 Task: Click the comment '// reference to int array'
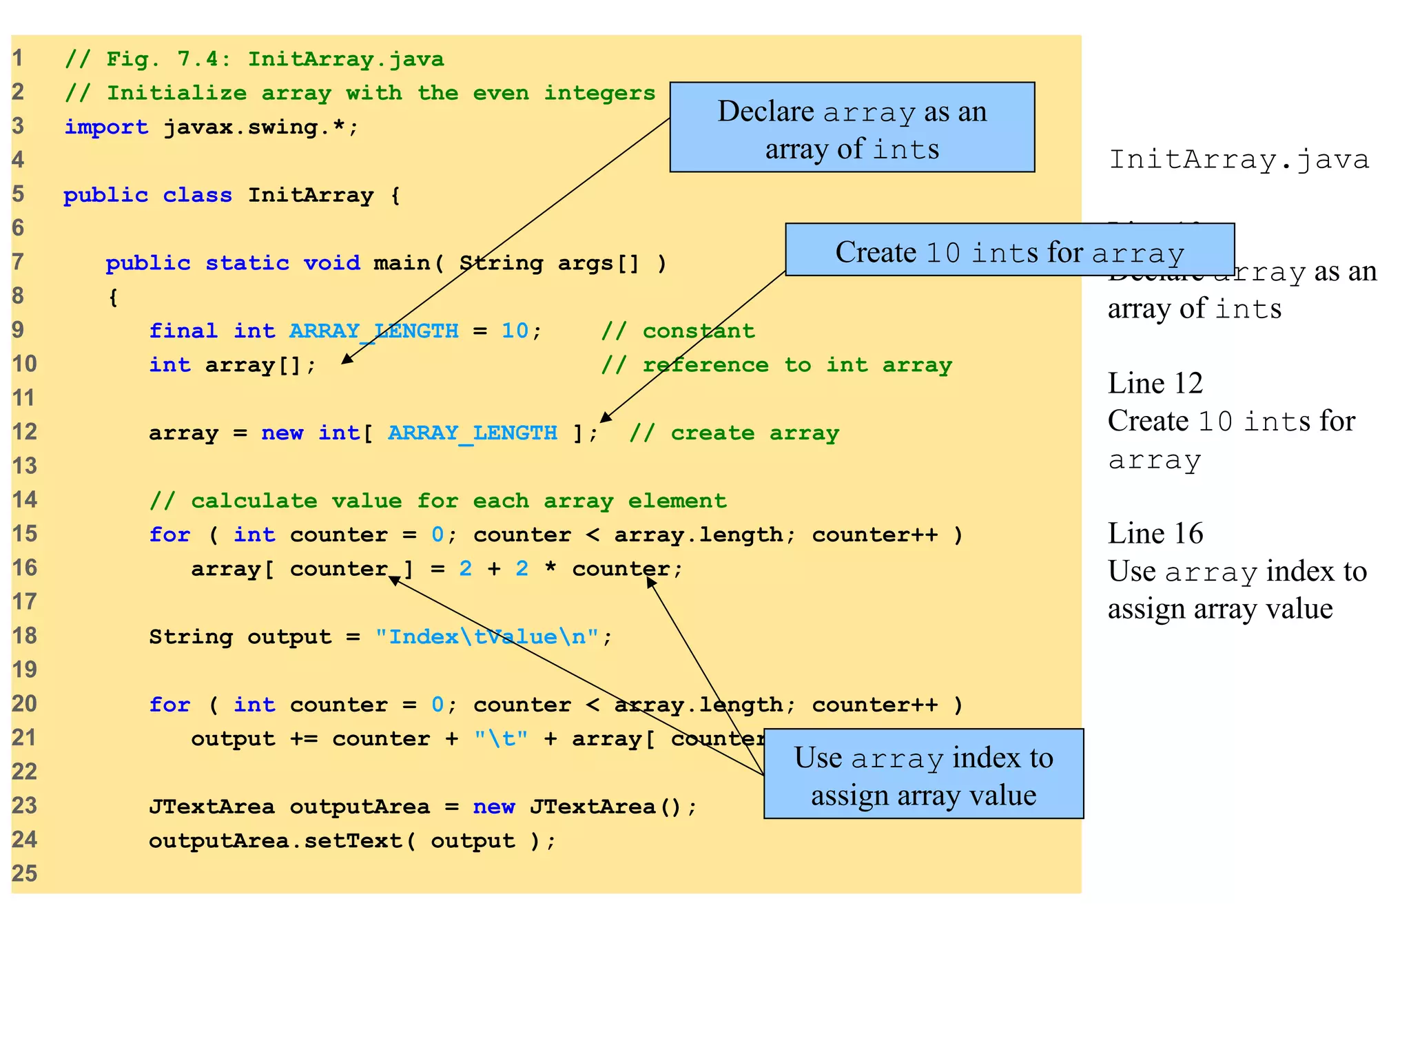click(x=776, y=365)
